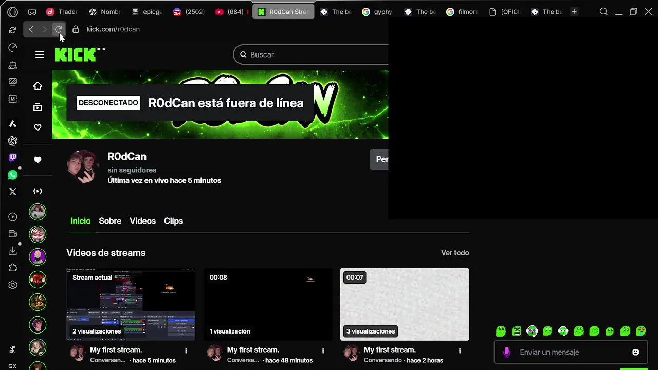Go back to previous page
This screenshot has width=658, height=370.
(31, 29)
